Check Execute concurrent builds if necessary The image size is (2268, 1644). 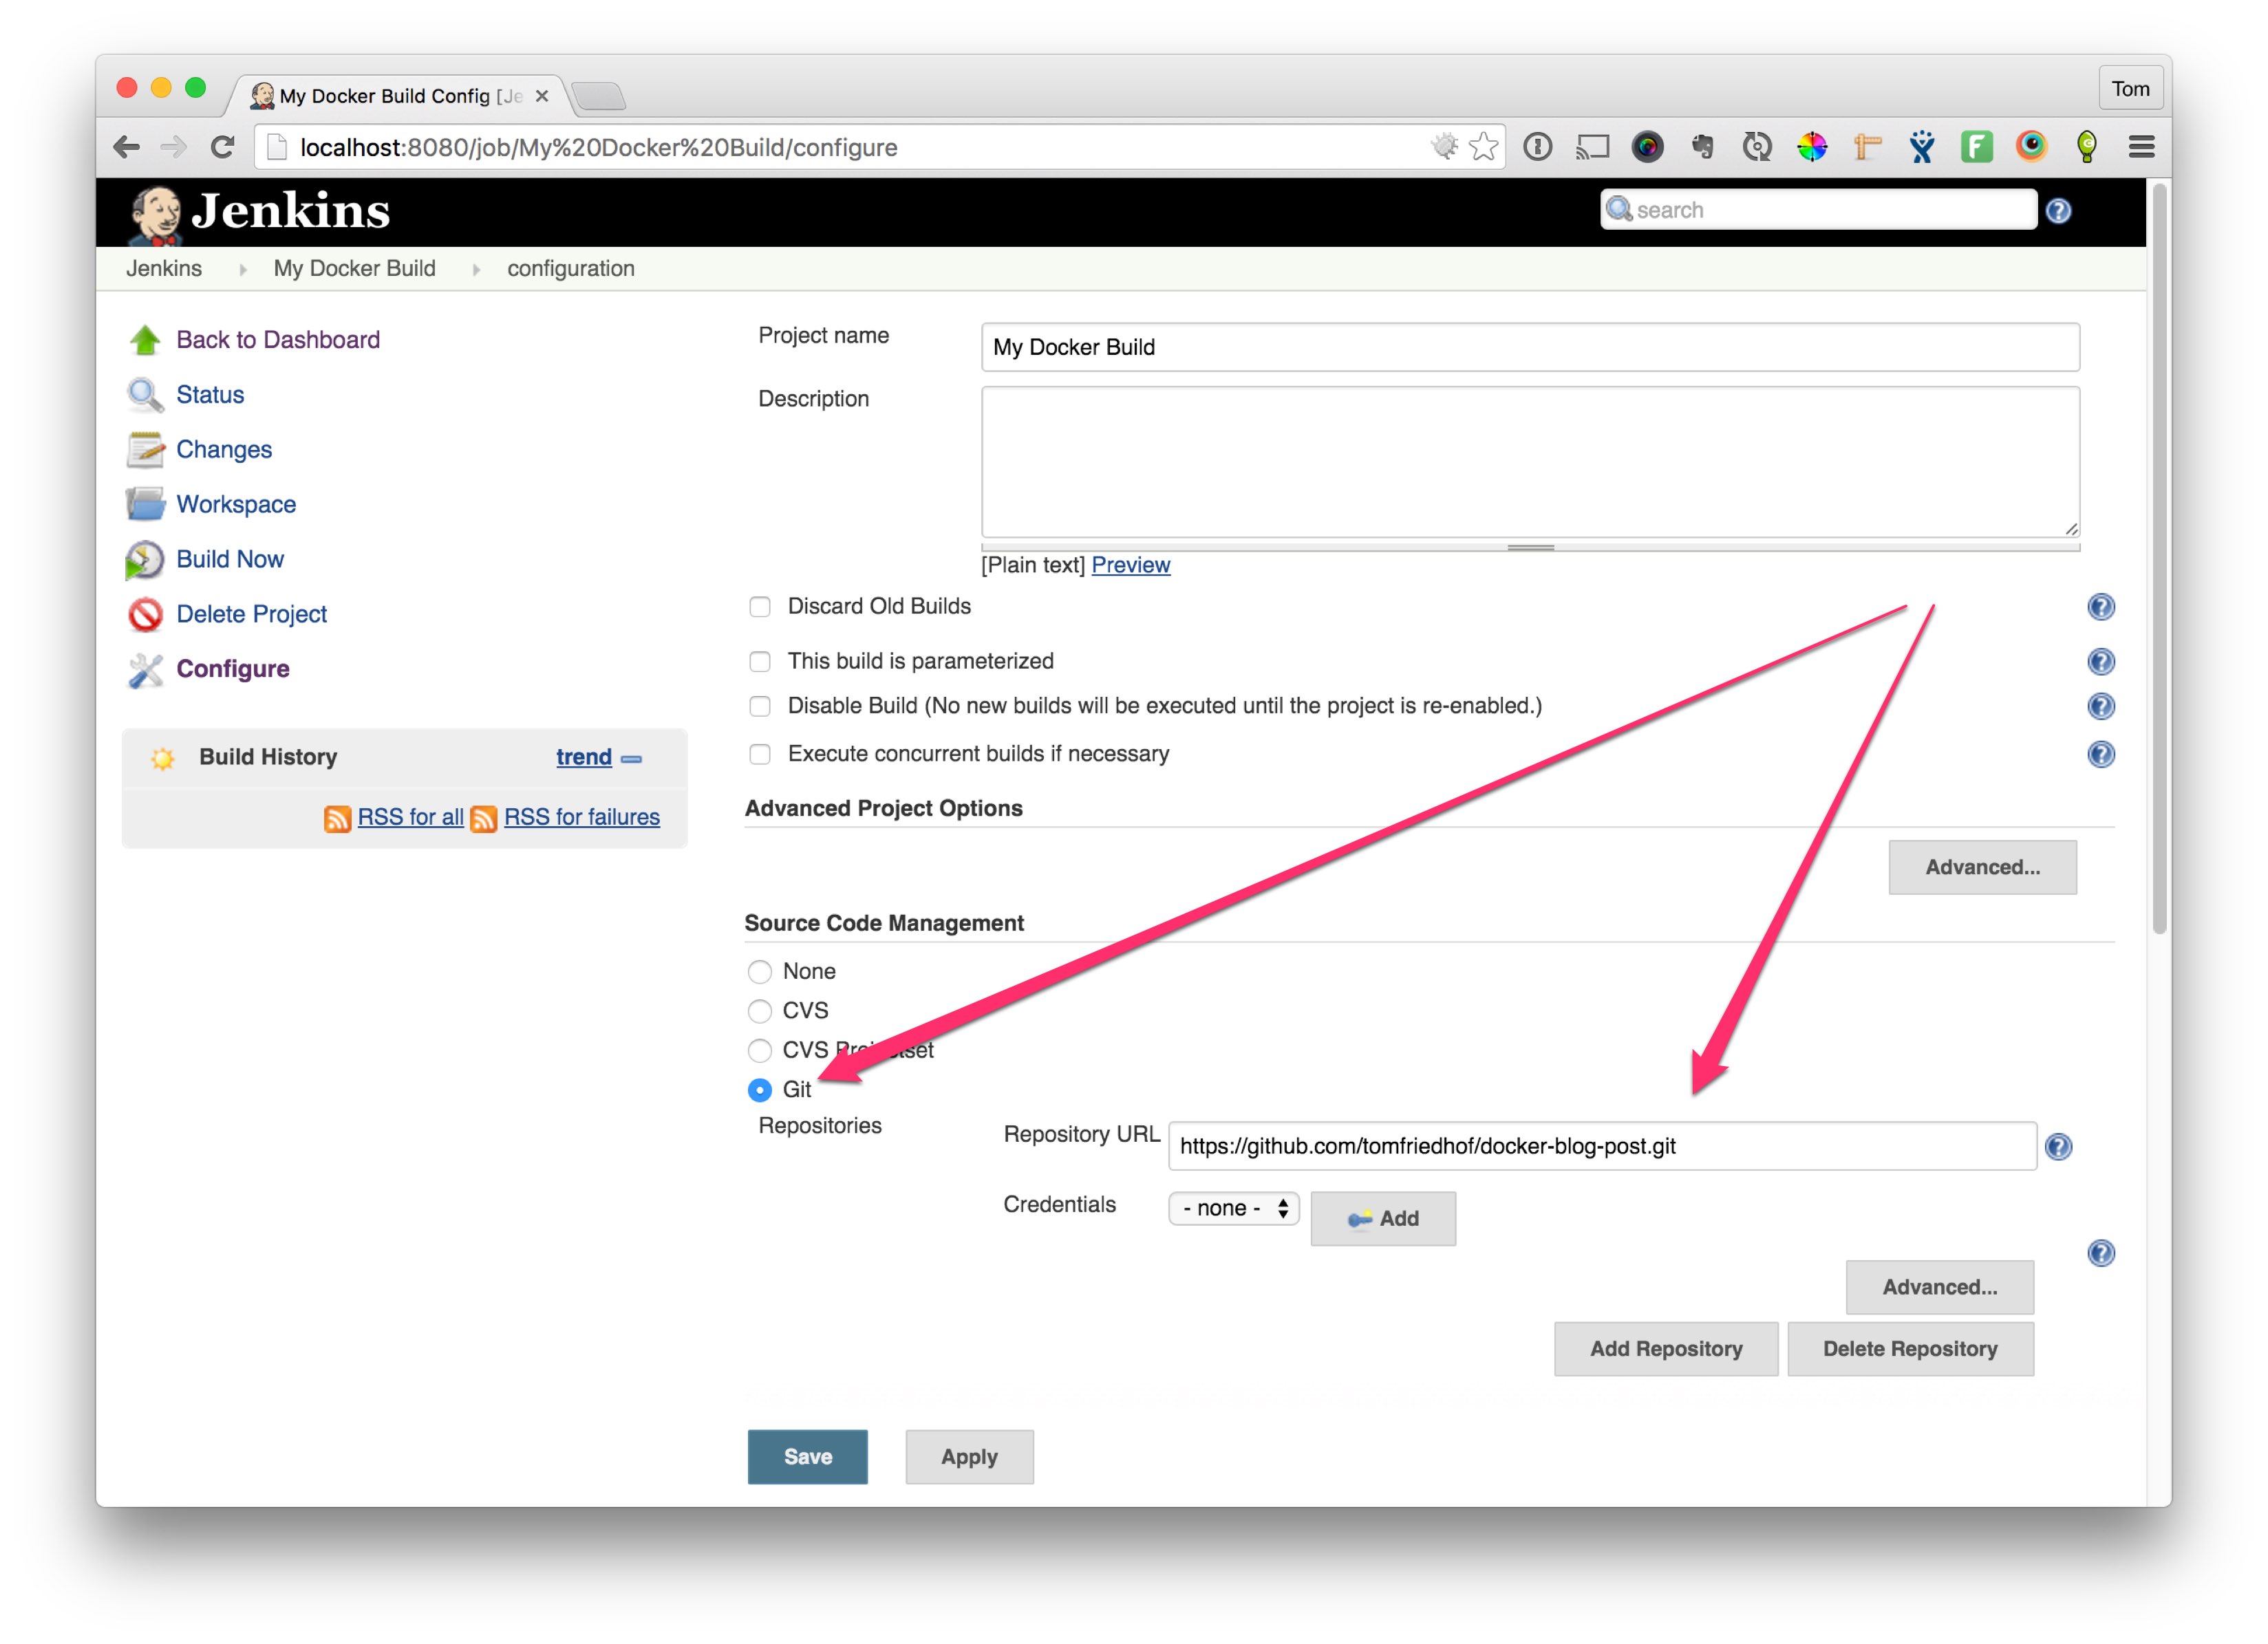click(x=760, y=755)
